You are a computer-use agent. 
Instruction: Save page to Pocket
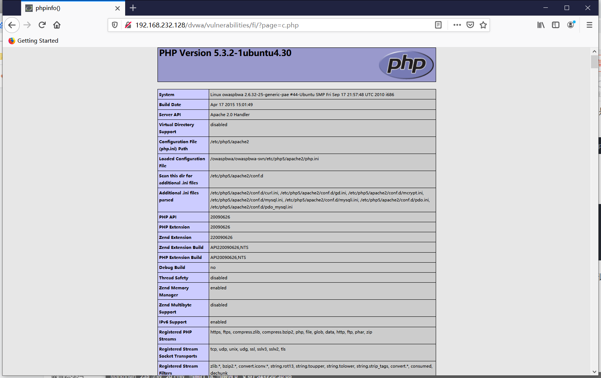(x=470, y=25)
